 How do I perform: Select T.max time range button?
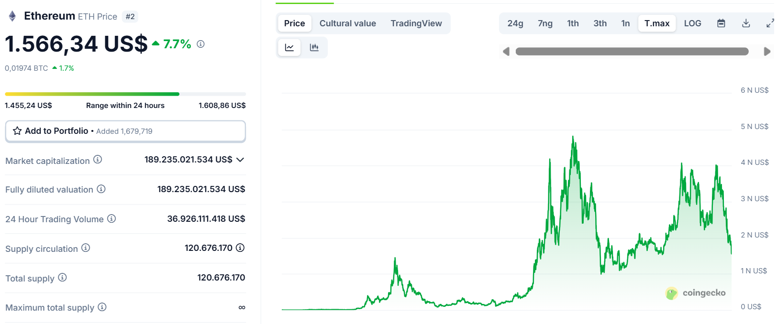[x=657, y=23]
